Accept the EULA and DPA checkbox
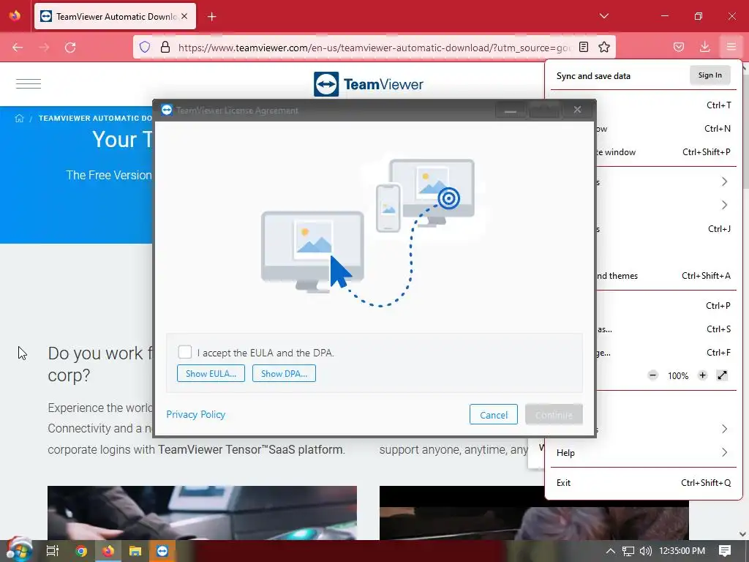749x562 pixels. click(x=185, y=352)
